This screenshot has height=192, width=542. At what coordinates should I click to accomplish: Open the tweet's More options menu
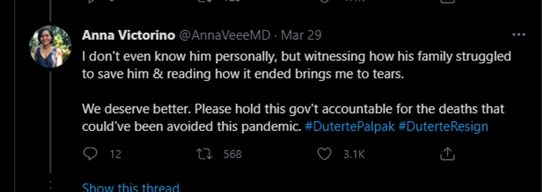[x=519, y=35]
